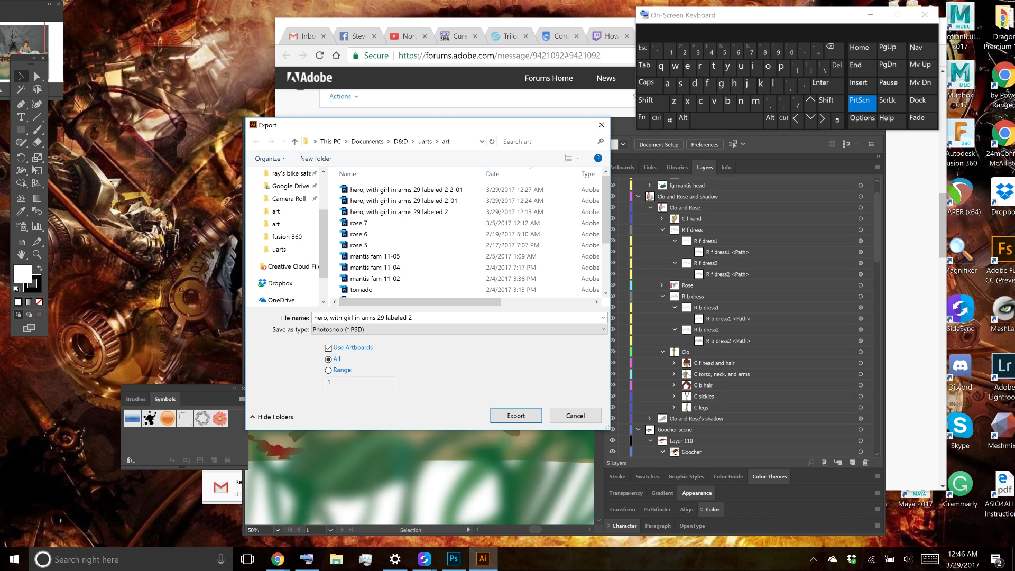Toggle visibility of Layer 110

click(612, 440)
